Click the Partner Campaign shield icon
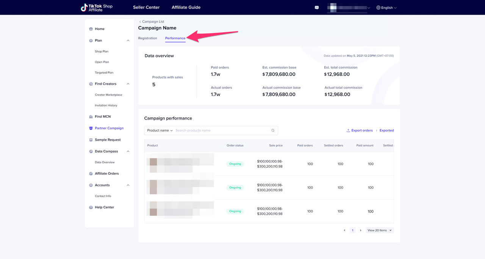 pyautogui.click(x=91, y=129)
